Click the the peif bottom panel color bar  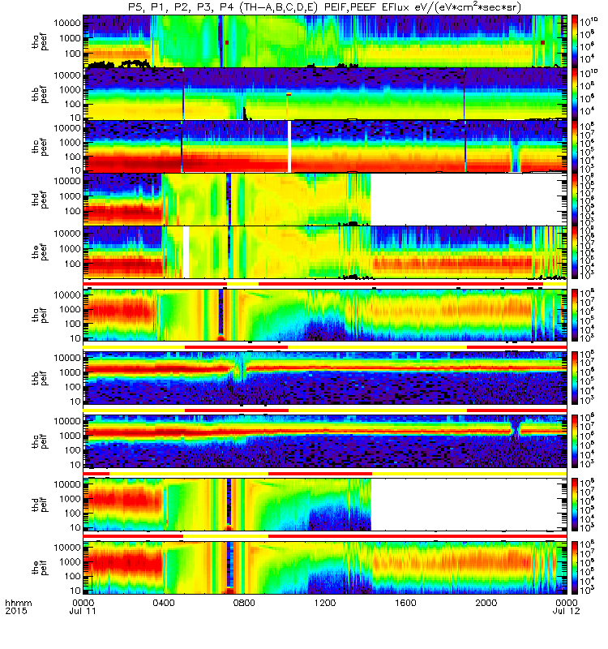coord(575,569)
